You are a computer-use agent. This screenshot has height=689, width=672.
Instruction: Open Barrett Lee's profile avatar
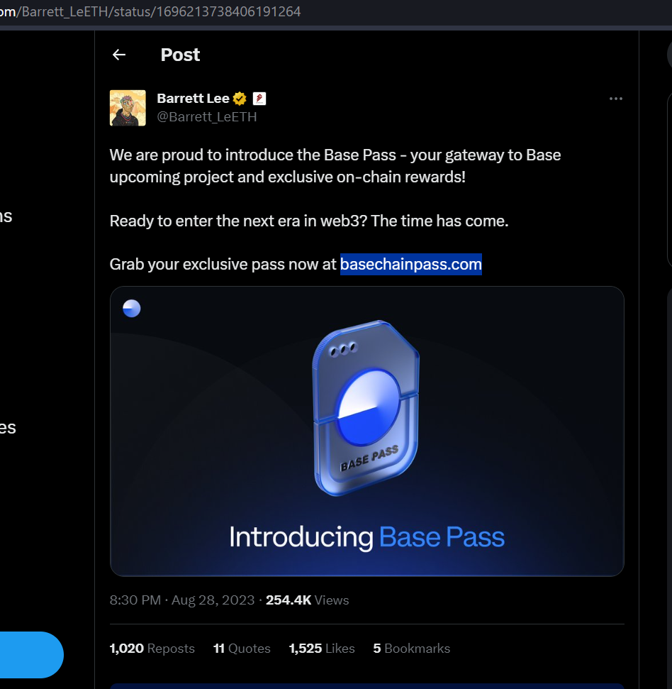coord(128,108)
